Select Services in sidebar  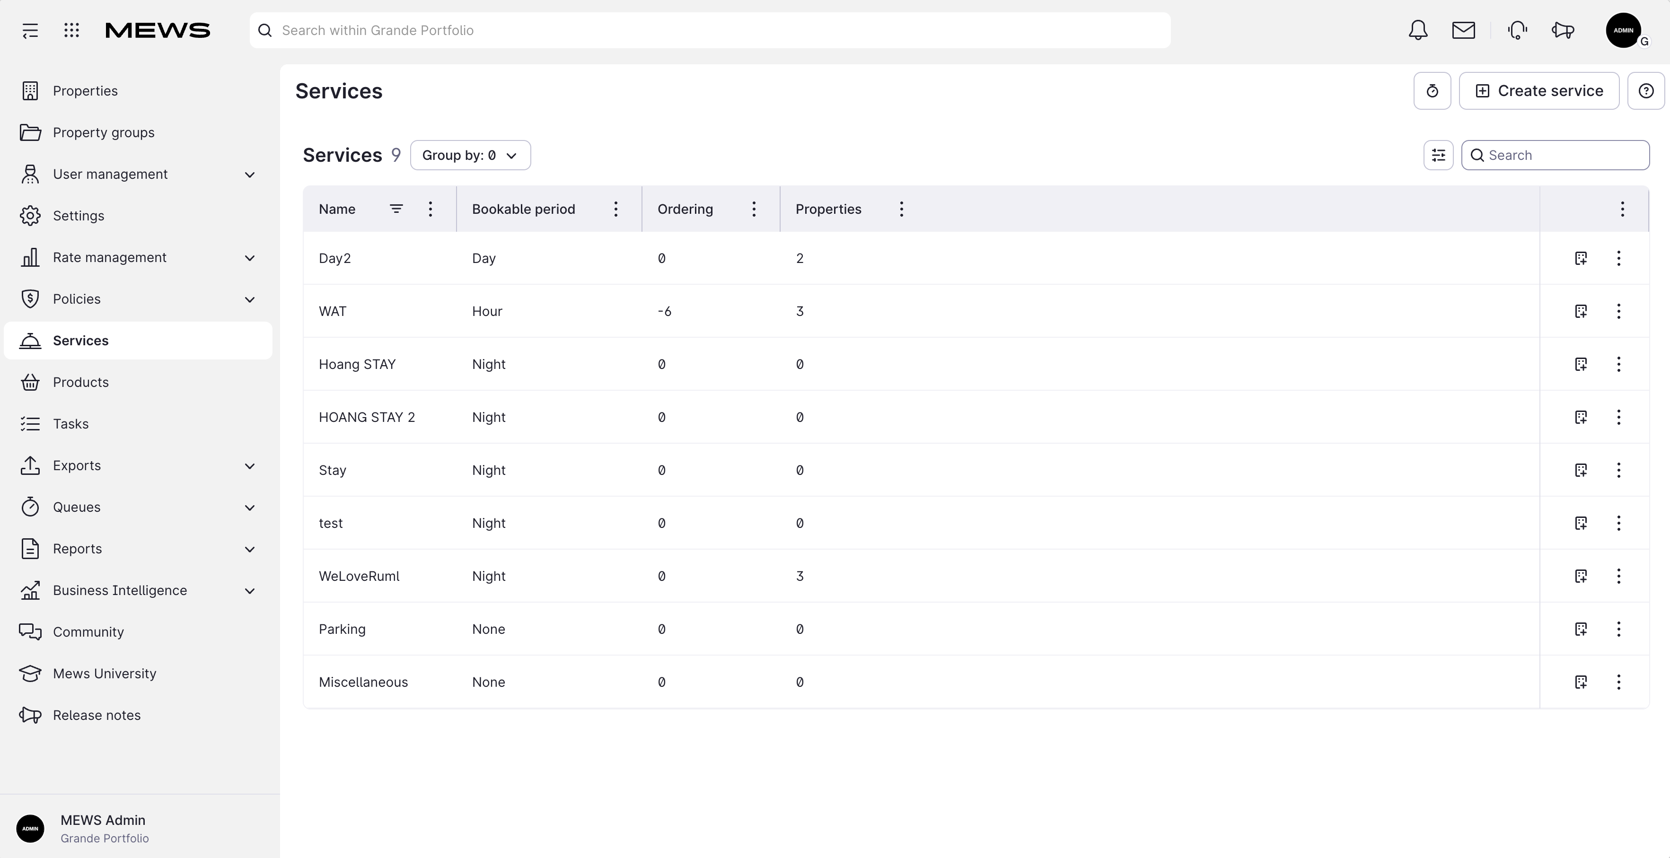coord(138,340)
